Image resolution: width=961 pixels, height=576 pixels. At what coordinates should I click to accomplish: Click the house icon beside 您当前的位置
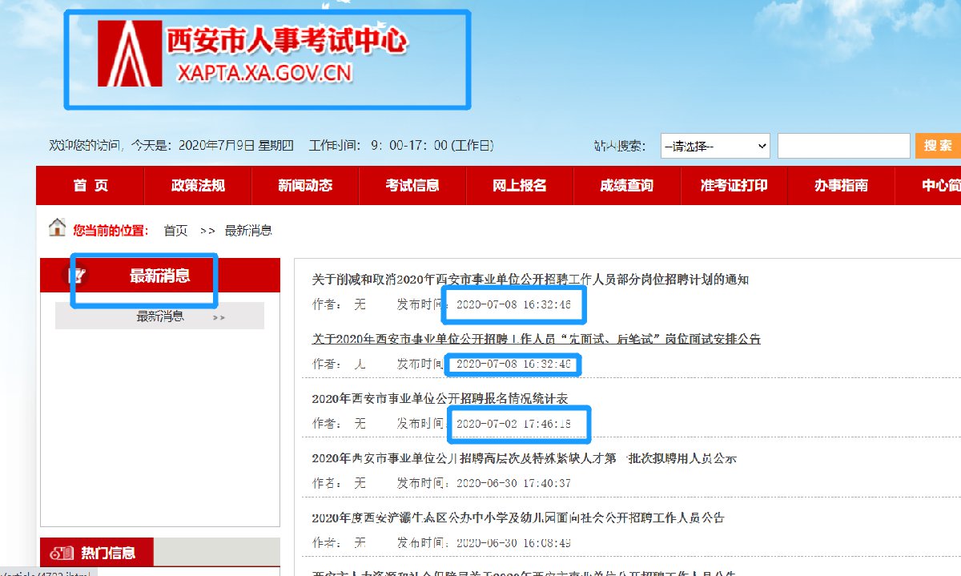pyautogui.click(x=58, y=228)
